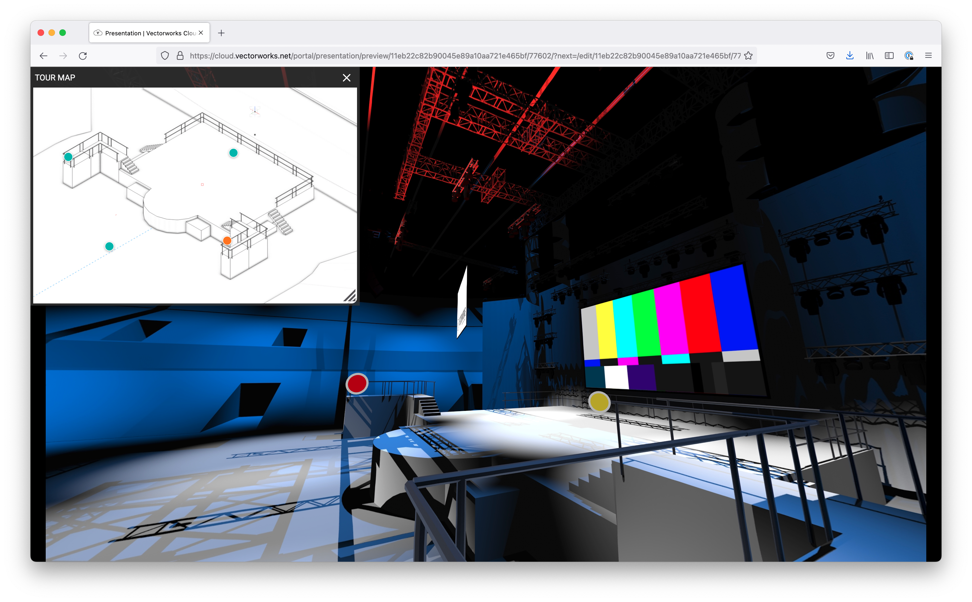Reload the current page
Viewport: 972px width, 602px height.
83,56
